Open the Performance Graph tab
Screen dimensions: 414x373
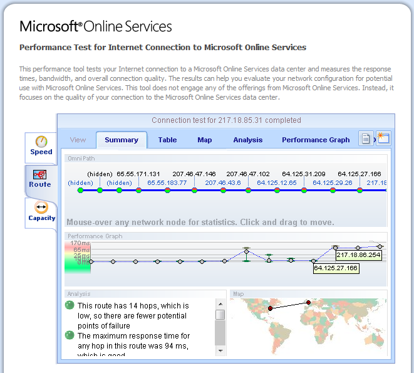point(316,140)
